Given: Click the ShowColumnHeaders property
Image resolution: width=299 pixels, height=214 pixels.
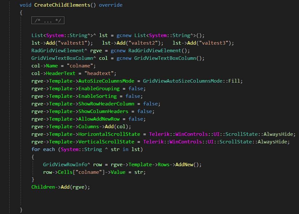Looking at the screenshot, I should click(x=103, y=111).
